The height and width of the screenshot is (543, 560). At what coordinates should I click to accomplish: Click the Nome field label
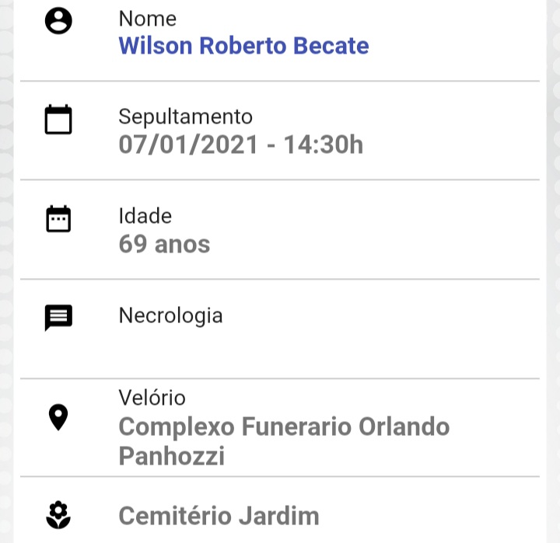click(x=148, y=19)
